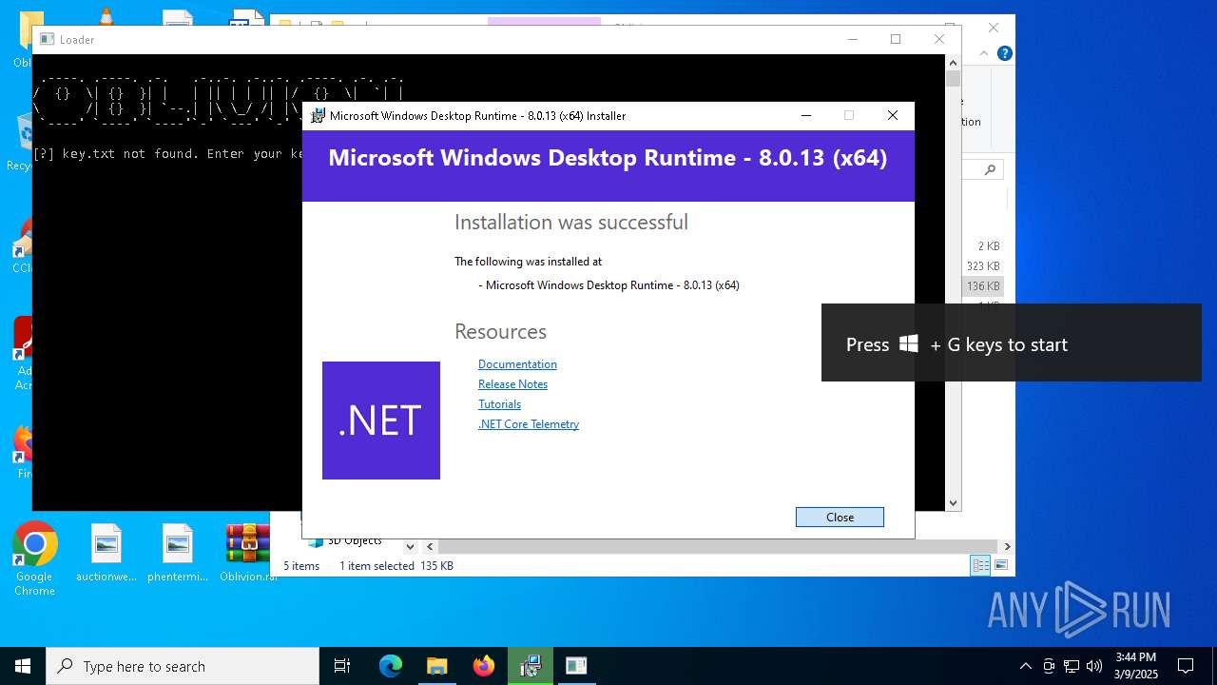The image size is (1217, 685).
Task: Close the Loader console window
Action: (939, 39)
